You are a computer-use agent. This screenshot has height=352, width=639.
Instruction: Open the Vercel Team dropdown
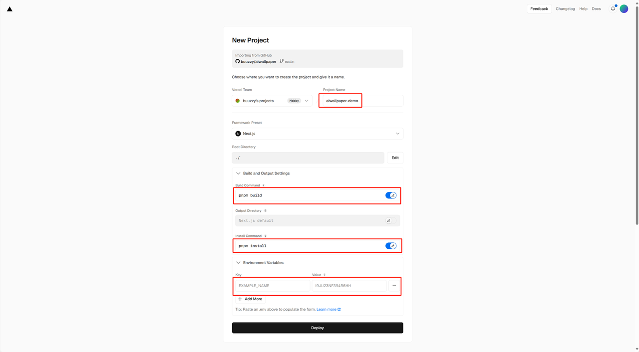272,101
